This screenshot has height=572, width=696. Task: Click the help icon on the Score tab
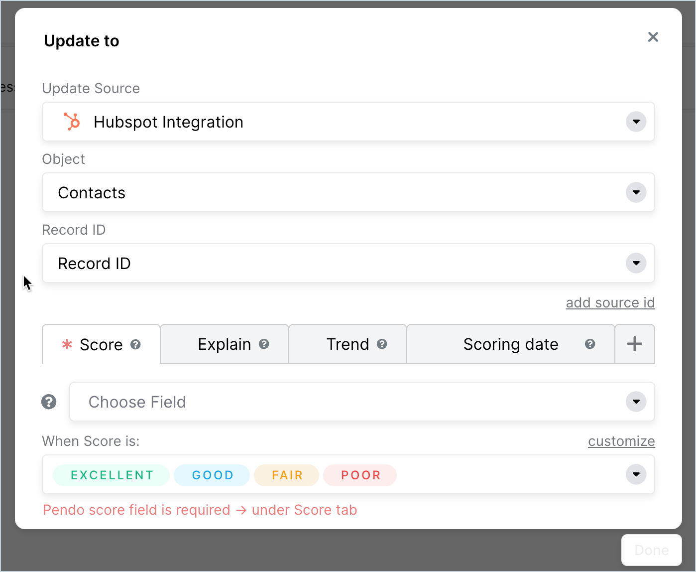pos(136,344)
